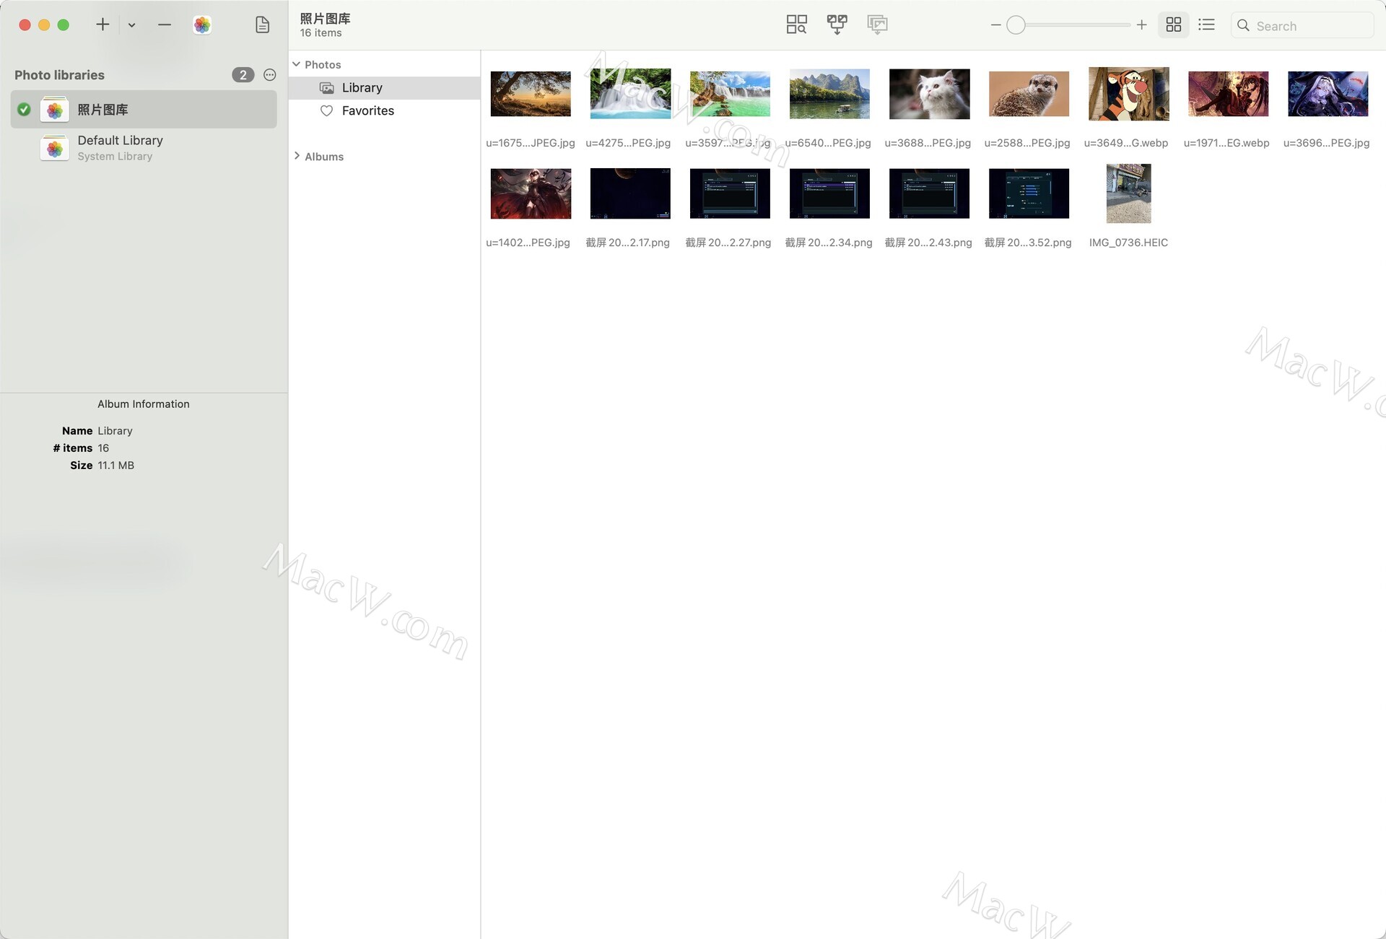Viewport: 1386px width, 939px height.
Task: Click the Size value 11.1 MB
Action: (115, 466)
